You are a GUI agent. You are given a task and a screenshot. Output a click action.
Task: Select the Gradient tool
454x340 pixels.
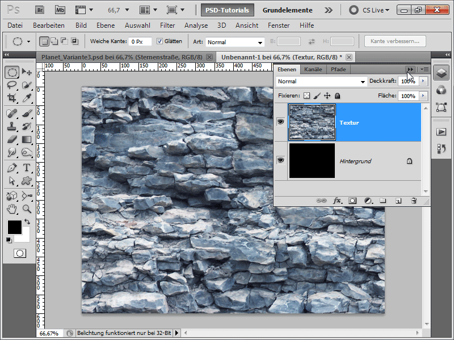click(x=27, y=139)
